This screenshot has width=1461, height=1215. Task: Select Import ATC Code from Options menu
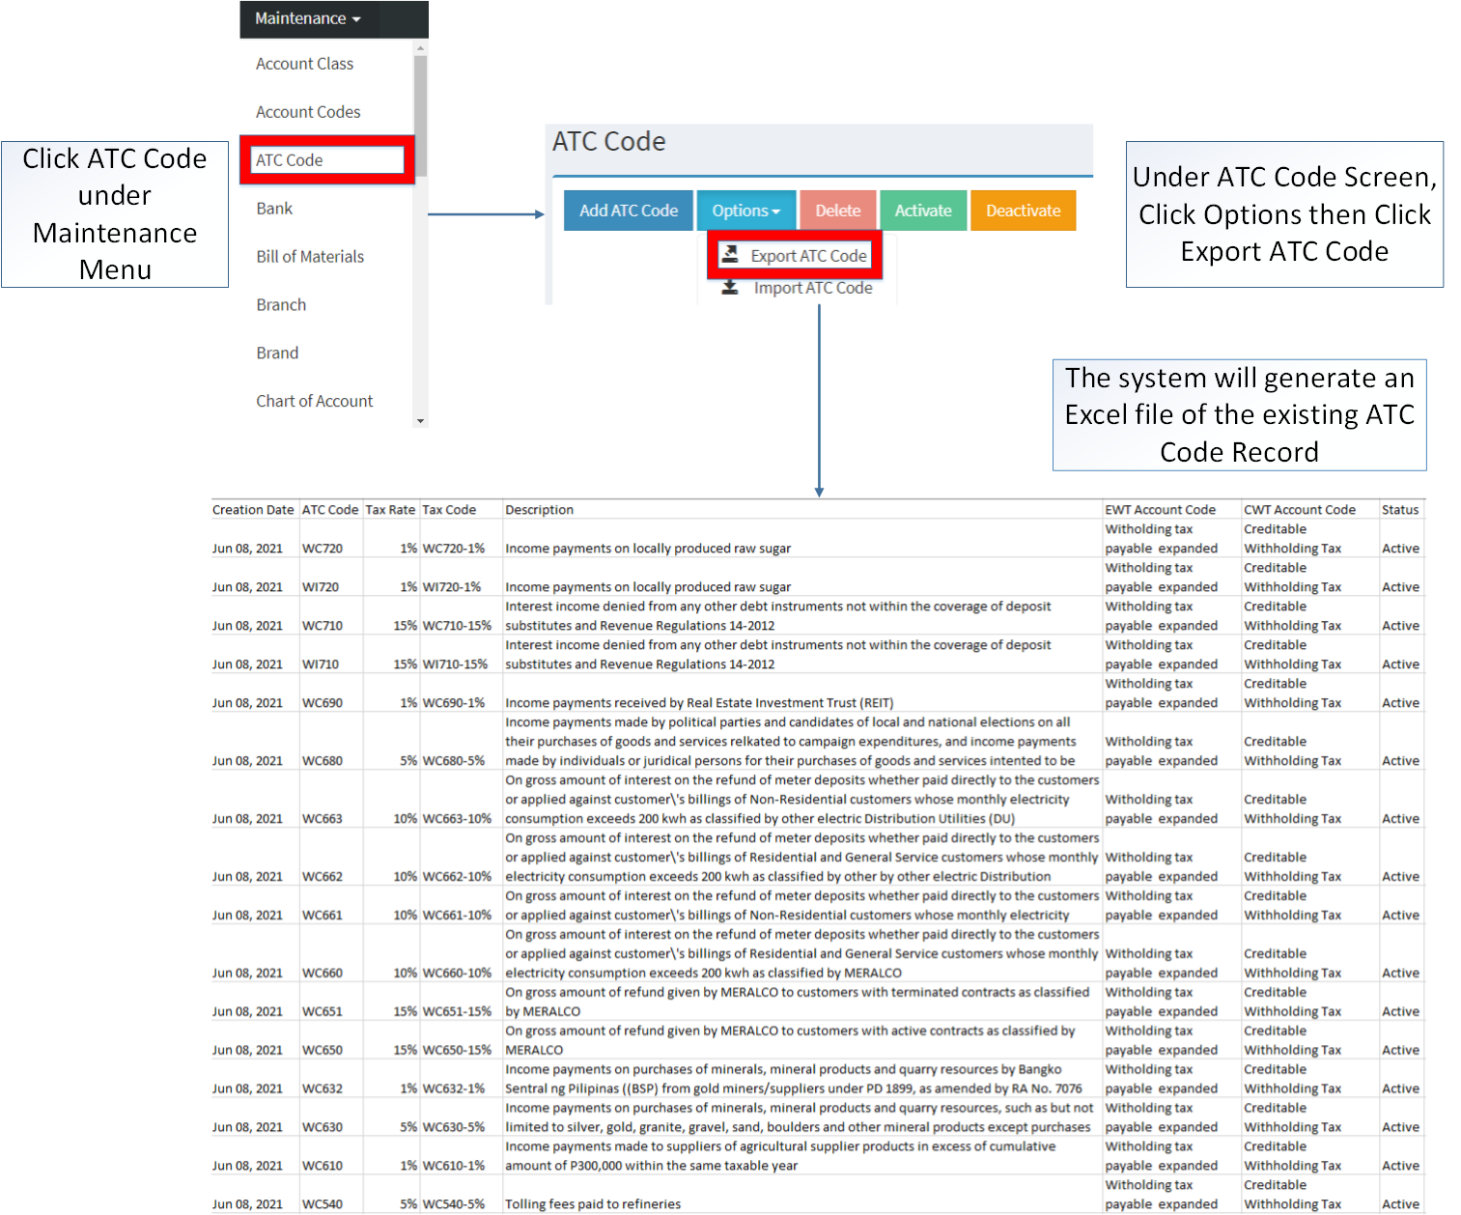point(812,287)
